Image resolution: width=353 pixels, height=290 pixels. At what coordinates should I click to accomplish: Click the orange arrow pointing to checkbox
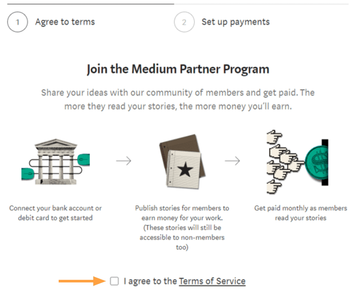[82, 281]
